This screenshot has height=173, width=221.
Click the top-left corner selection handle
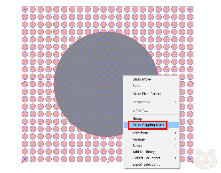tap(22, 7)
